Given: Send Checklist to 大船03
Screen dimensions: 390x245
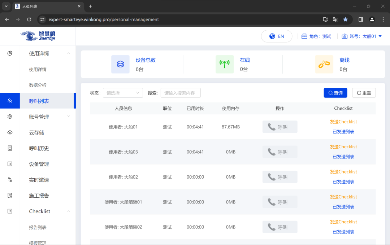Looking at the screenshot, I should click(343, 146).
